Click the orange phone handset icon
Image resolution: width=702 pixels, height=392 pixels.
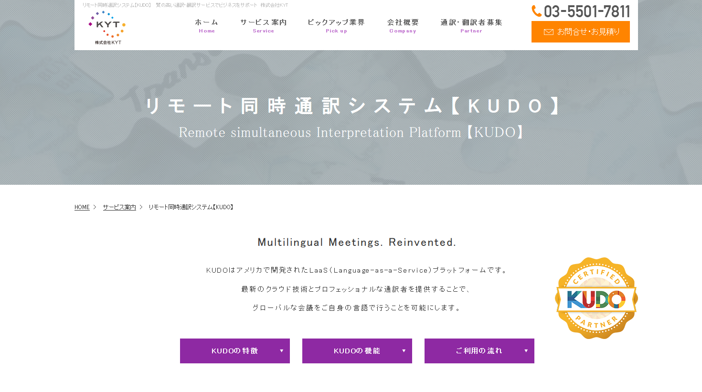pos(537,11)
